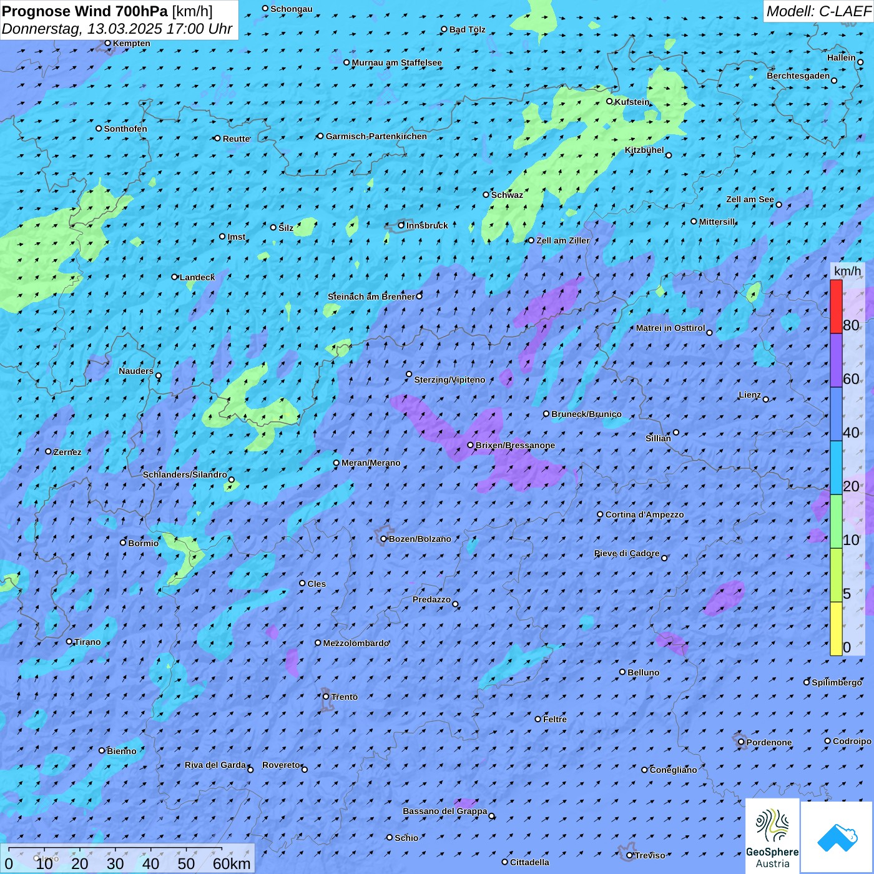Click the 'Bruneck/Brunico' label
This screenshot has width=874, height=874.
[587, 414]
